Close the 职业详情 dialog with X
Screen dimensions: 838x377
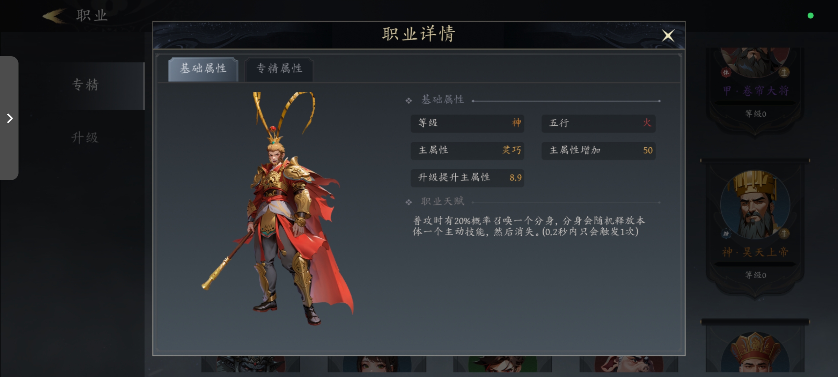(x=668, y=35)
